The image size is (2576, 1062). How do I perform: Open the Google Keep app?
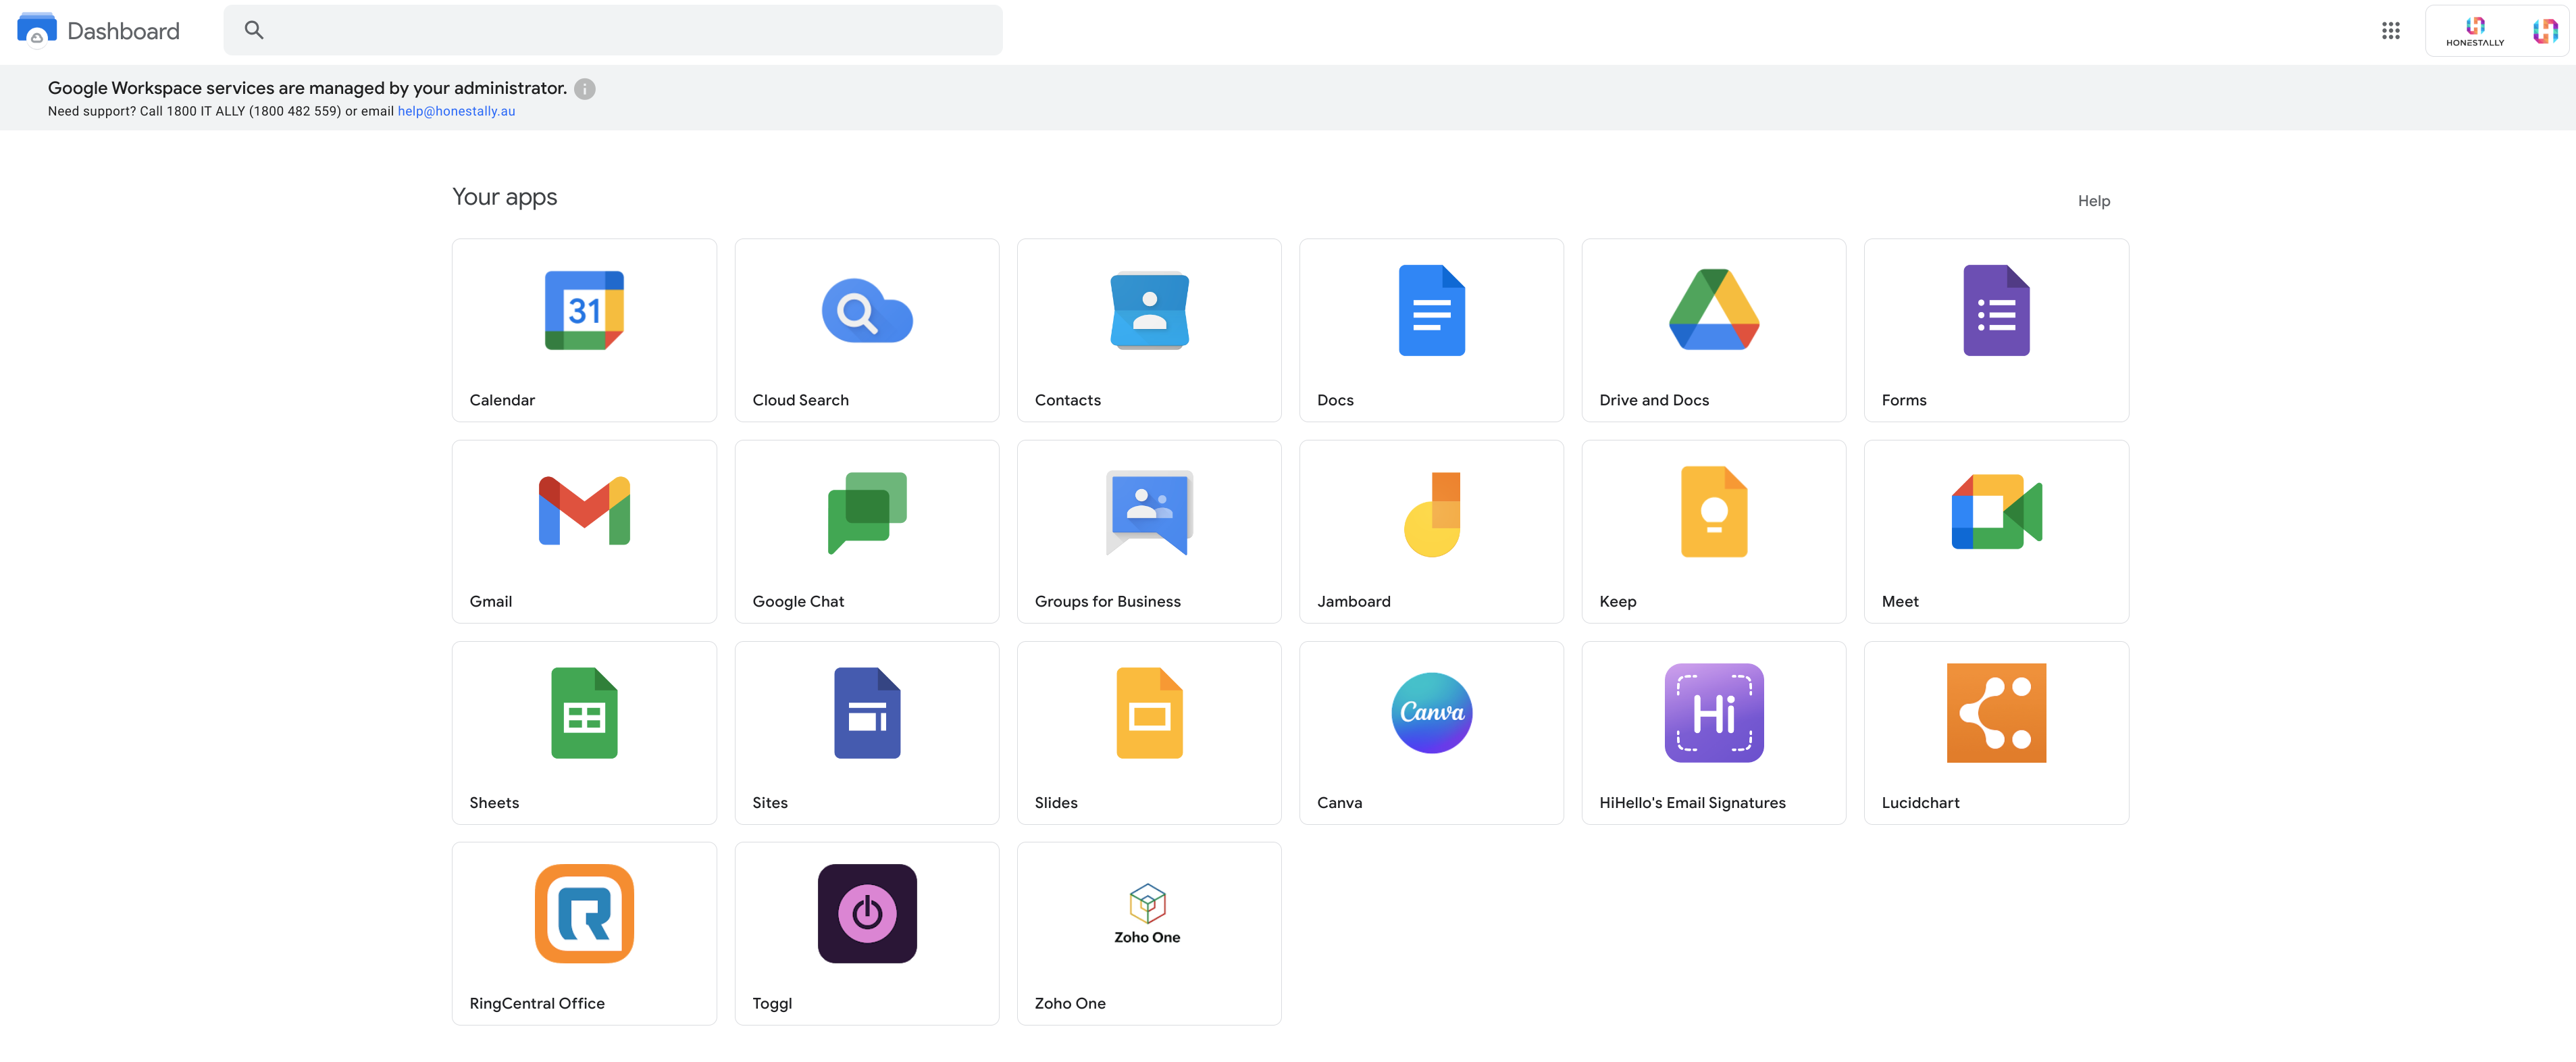click(1713, 511)
